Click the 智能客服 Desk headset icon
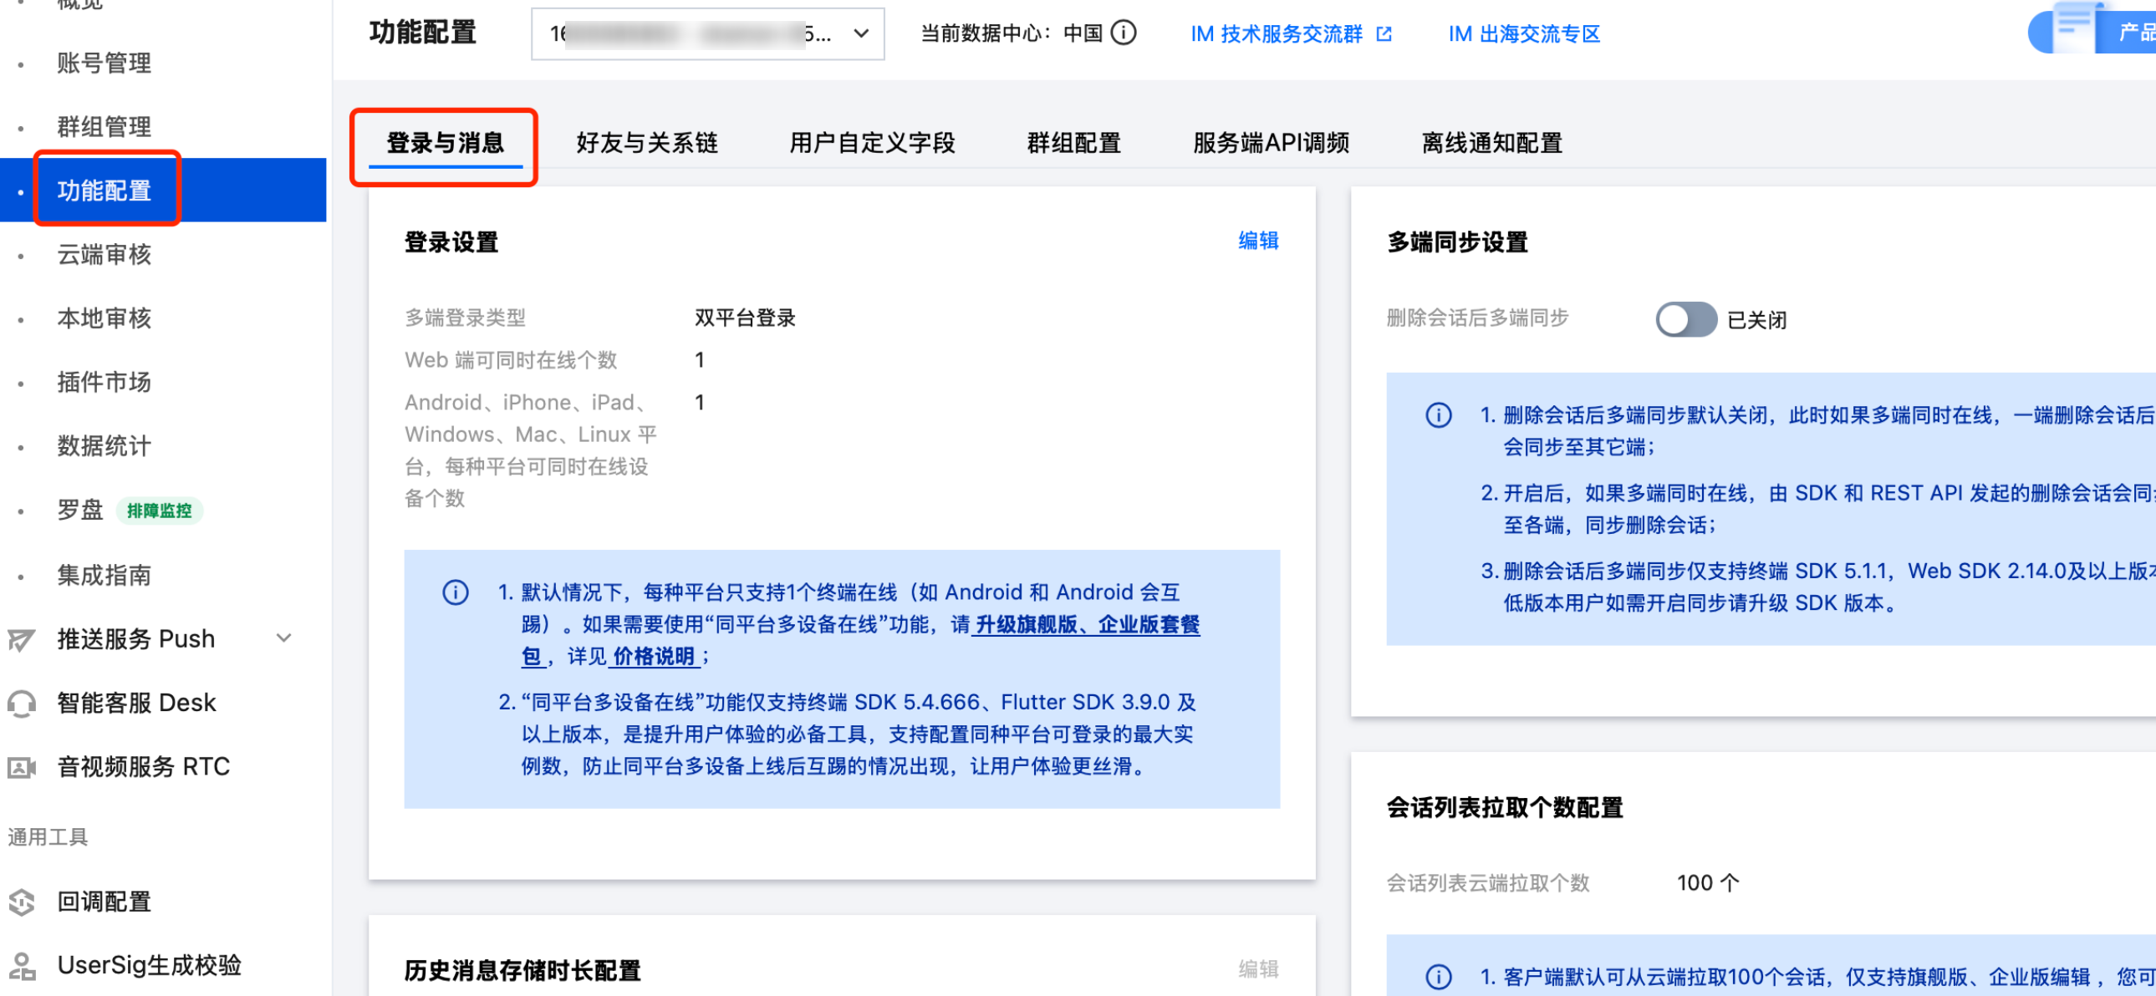 coord(21,704)
